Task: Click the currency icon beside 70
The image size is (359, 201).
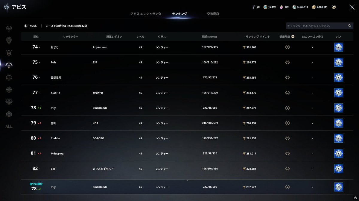Action: coord(254,7)
